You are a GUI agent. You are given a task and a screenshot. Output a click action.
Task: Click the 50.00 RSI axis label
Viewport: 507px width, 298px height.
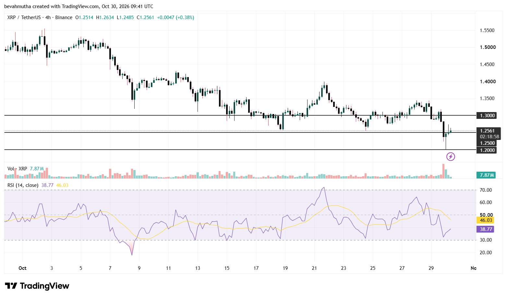[486, 215]
